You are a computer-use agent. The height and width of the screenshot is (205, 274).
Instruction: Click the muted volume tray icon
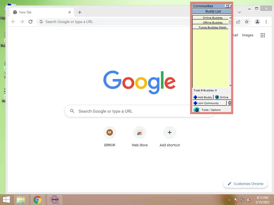click(x=249, y=200)
